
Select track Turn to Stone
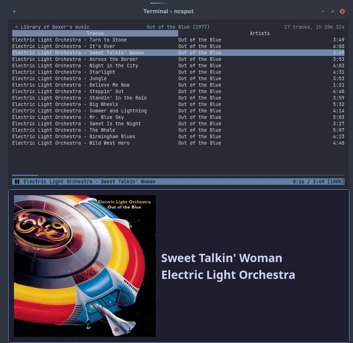[178, 40]
